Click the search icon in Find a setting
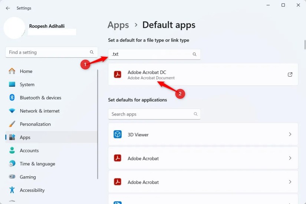306x204 pixels. 92,52
